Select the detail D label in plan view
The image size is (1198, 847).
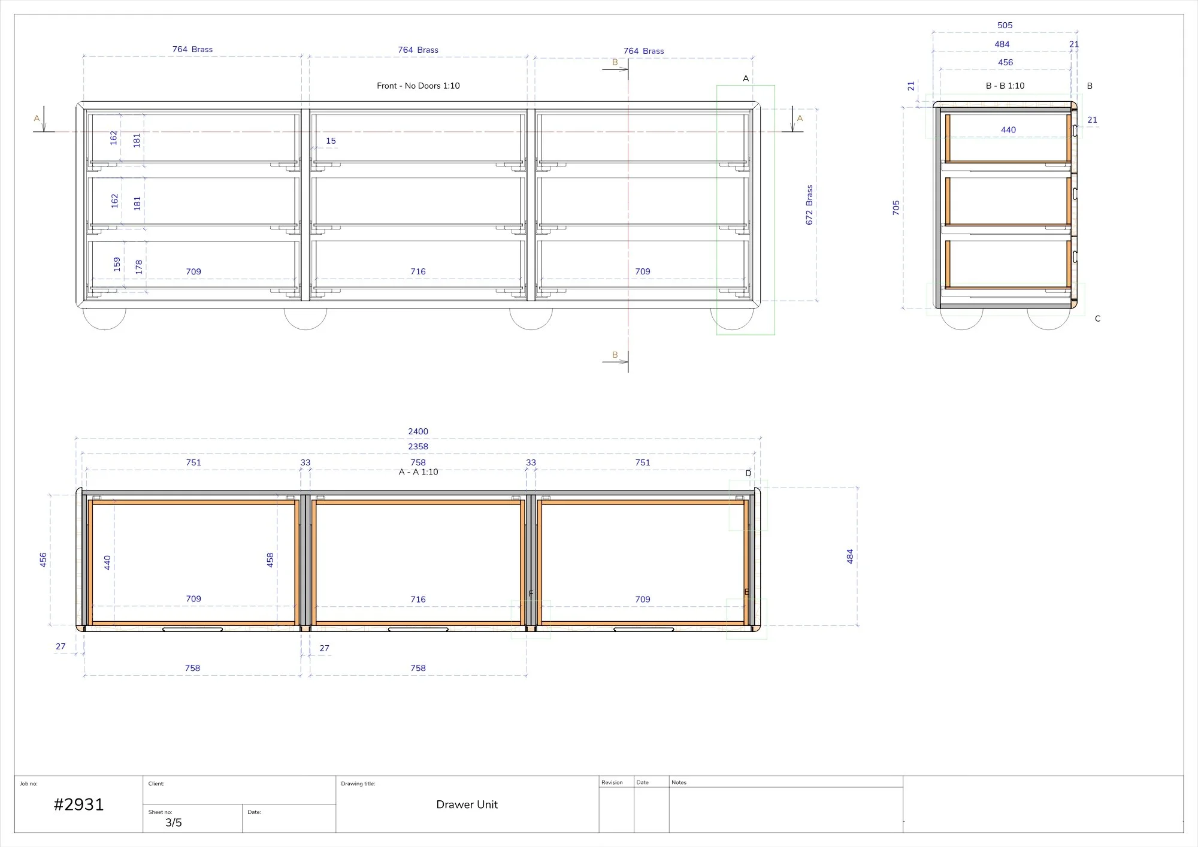click(748, 473)
